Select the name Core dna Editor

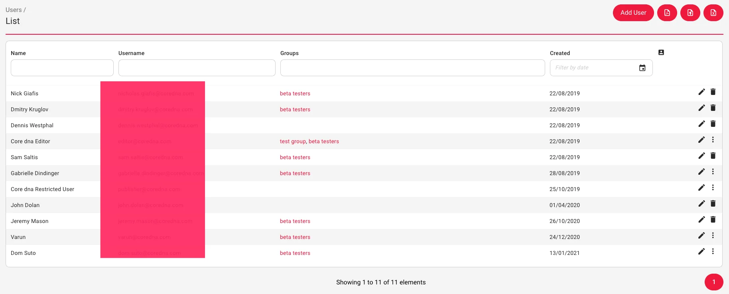[30, 141]
